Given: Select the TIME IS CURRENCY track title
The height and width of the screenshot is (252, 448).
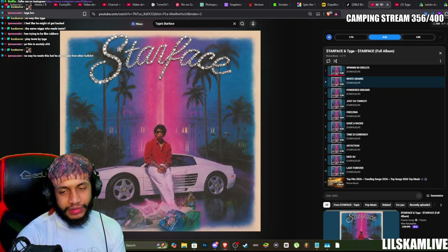Looking at the screenshot, I should (357, 135).
